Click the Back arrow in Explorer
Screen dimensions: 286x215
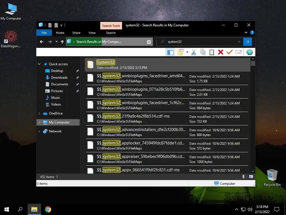[42, 42]
